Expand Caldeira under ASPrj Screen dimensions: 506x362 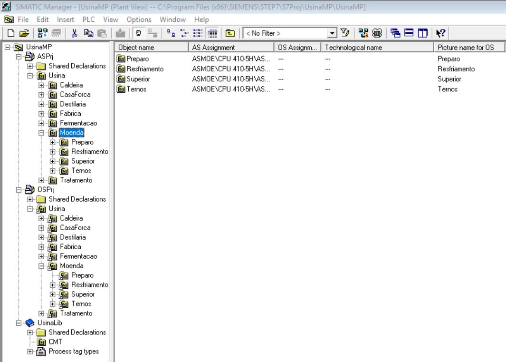pos(41,85)
